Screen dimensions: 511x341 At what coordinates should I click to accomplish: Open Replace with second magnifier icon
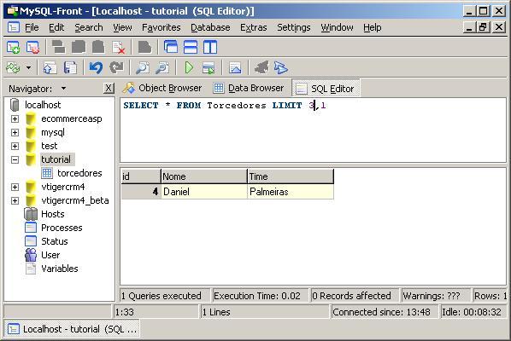point(162,68)
